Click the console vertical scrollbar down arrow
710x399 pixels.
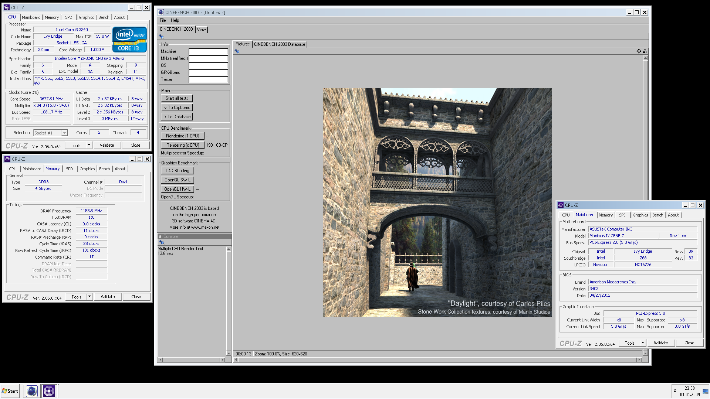229,354
